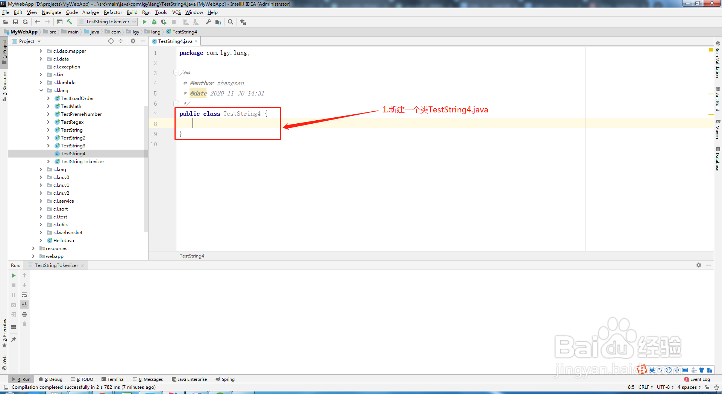The width and height of the screenshot is (722, 394).
Task: Toggle Scroll to End in Run console
Action: tap(24, 304)
